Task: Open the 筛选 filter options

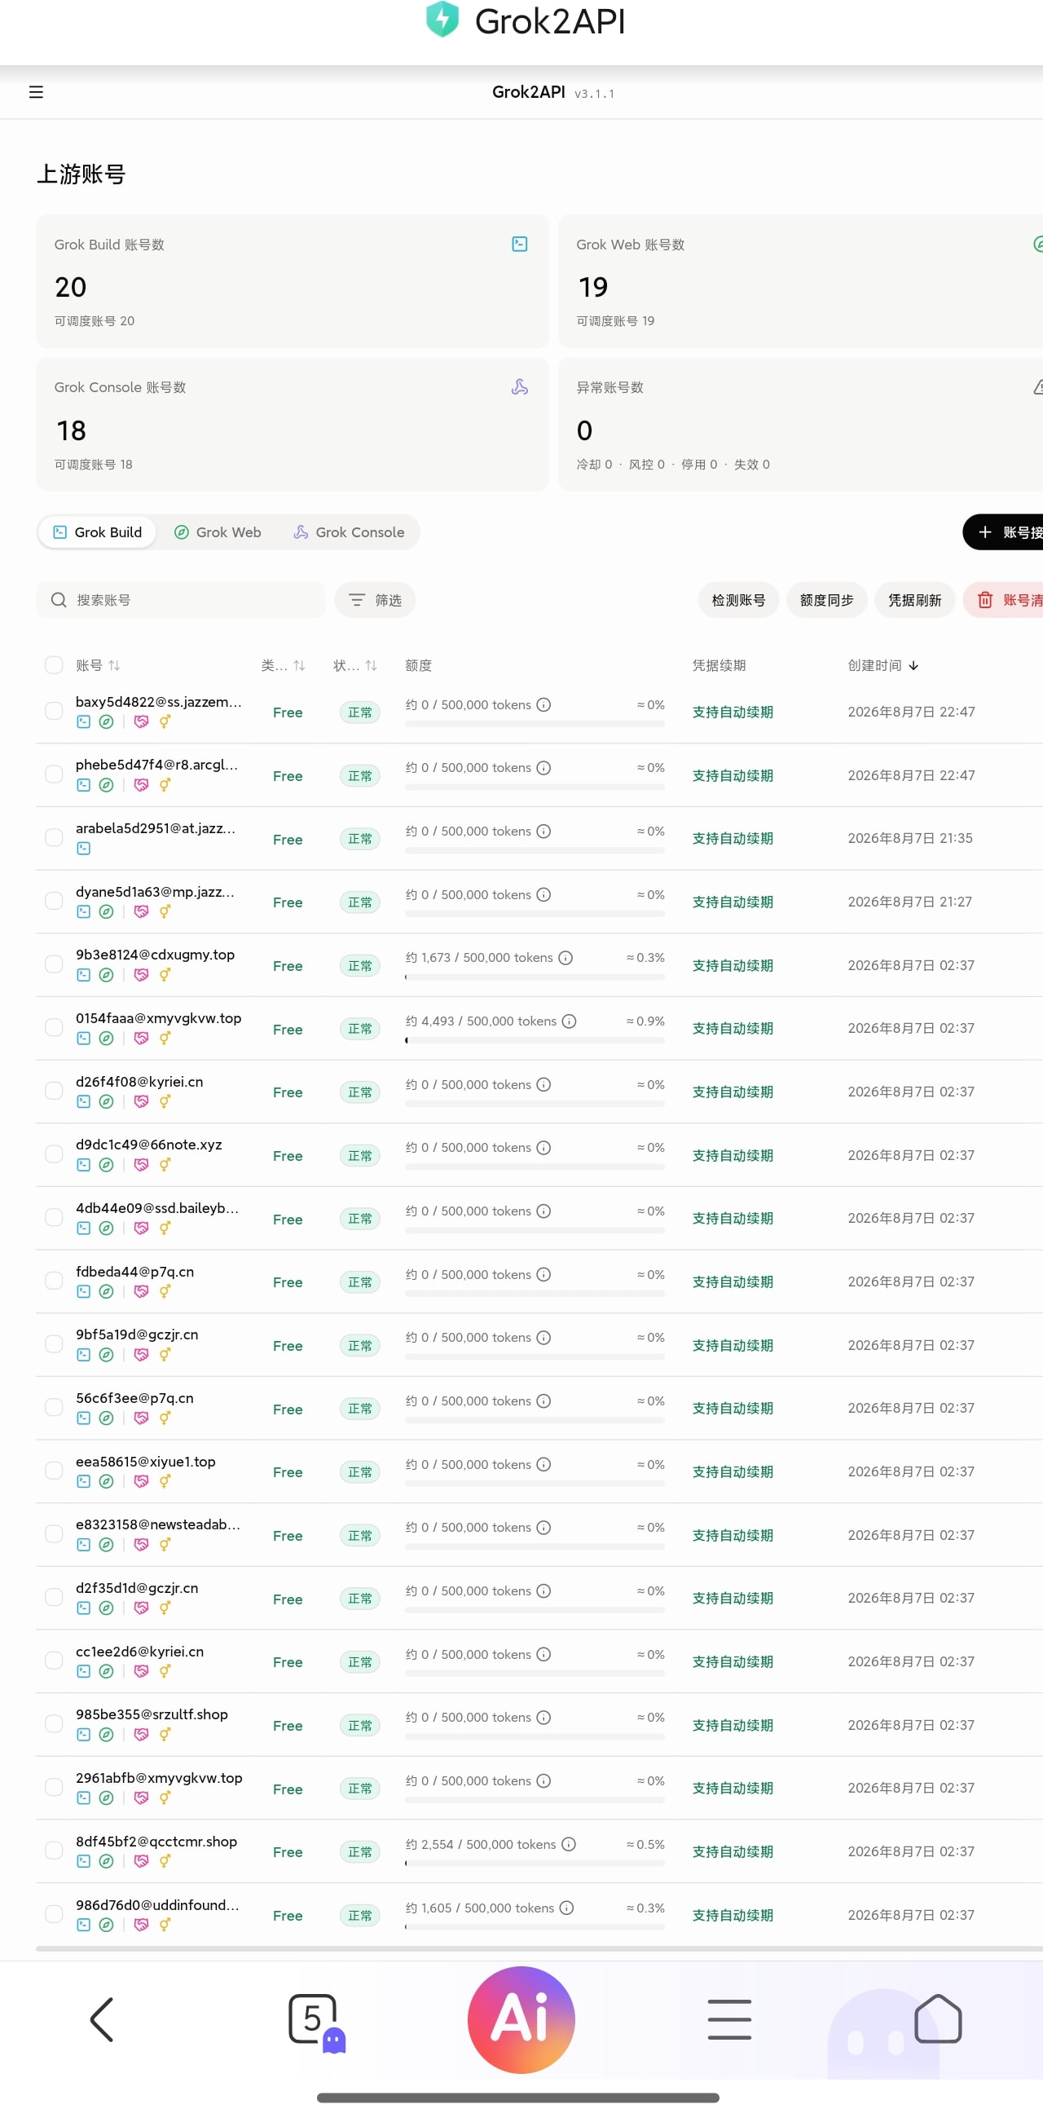Action: pyautogui.click(x=375, y=600)
